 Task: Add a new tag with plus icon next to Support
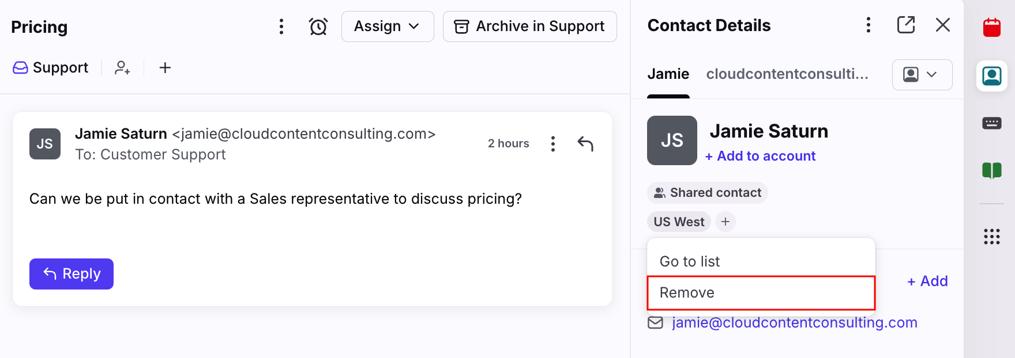165,68
